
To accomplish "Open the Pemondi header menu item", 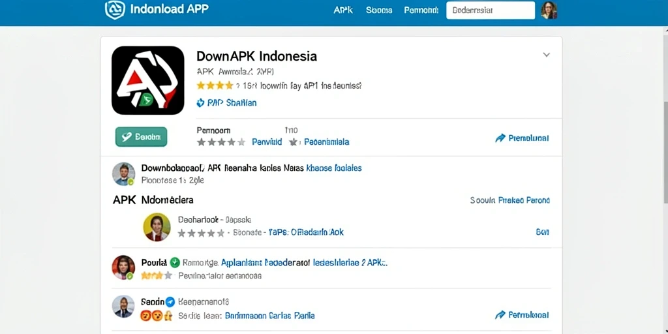I will tap(421, 10).
